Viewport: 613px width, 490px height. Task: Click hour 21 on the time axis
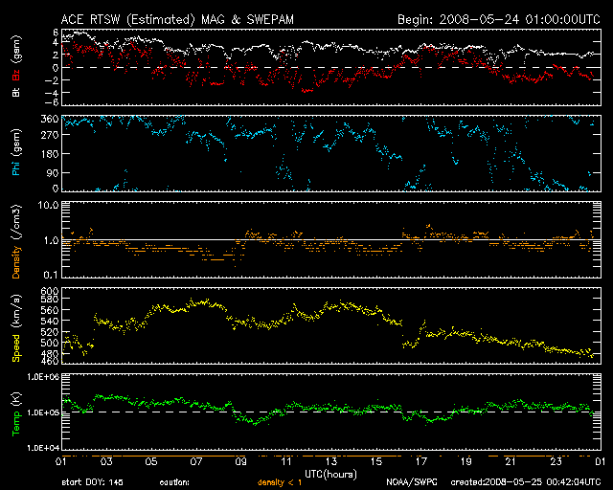pyautogui.click(x=512, y=462)
